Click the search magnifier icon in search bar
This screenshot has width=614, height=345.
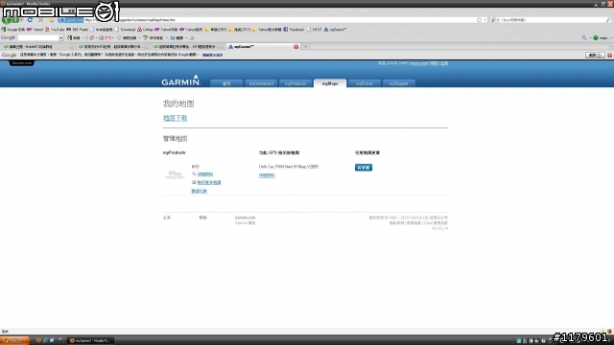pyautogui.click(x=608, y=19)
